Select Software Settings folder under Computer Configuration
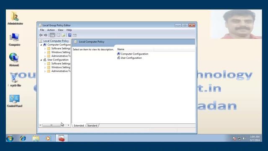 [61, 49]
